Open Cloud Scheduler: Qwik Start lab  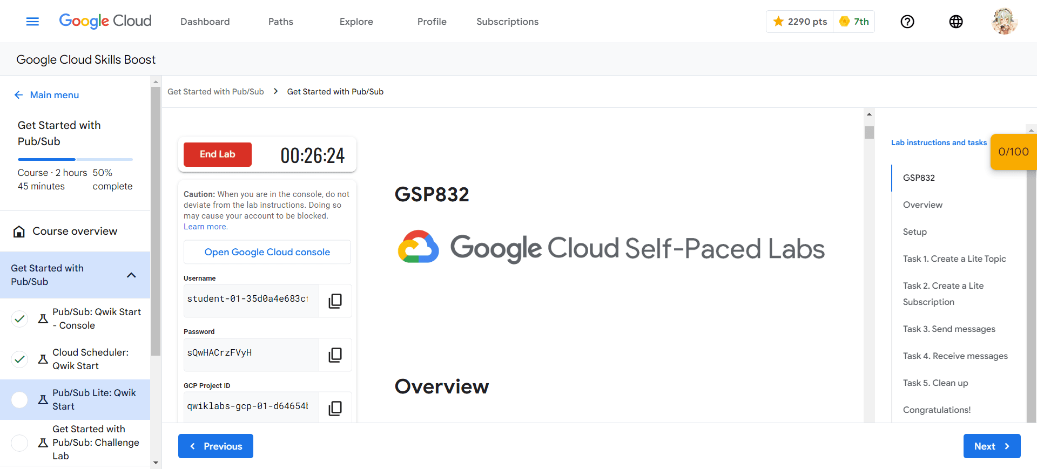(x=90, y=359)
